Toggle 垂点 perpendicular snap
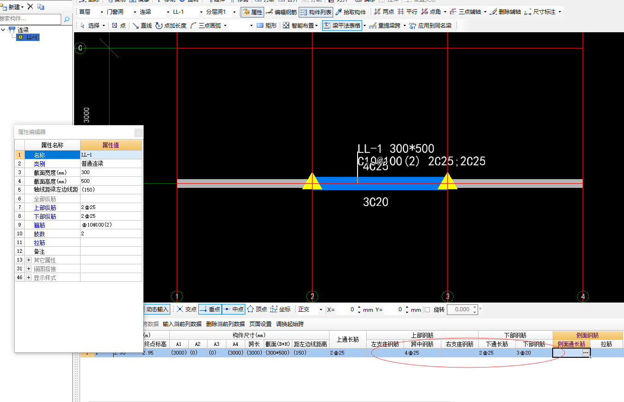624x402 pixels. coord(210,309)
